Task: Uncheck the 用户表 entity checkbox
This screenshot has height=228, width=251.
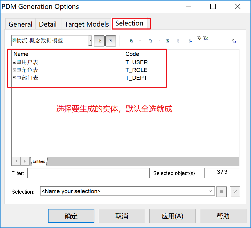Action: [14, 62]
